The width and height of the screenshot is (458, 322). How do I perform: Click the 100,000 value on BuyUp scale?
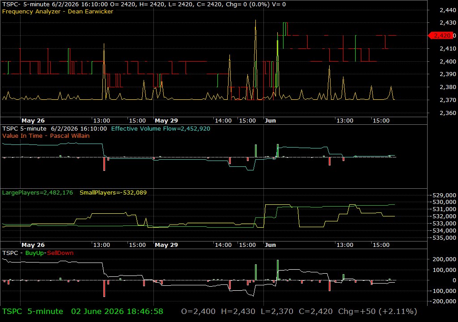[x=444, y=270]
